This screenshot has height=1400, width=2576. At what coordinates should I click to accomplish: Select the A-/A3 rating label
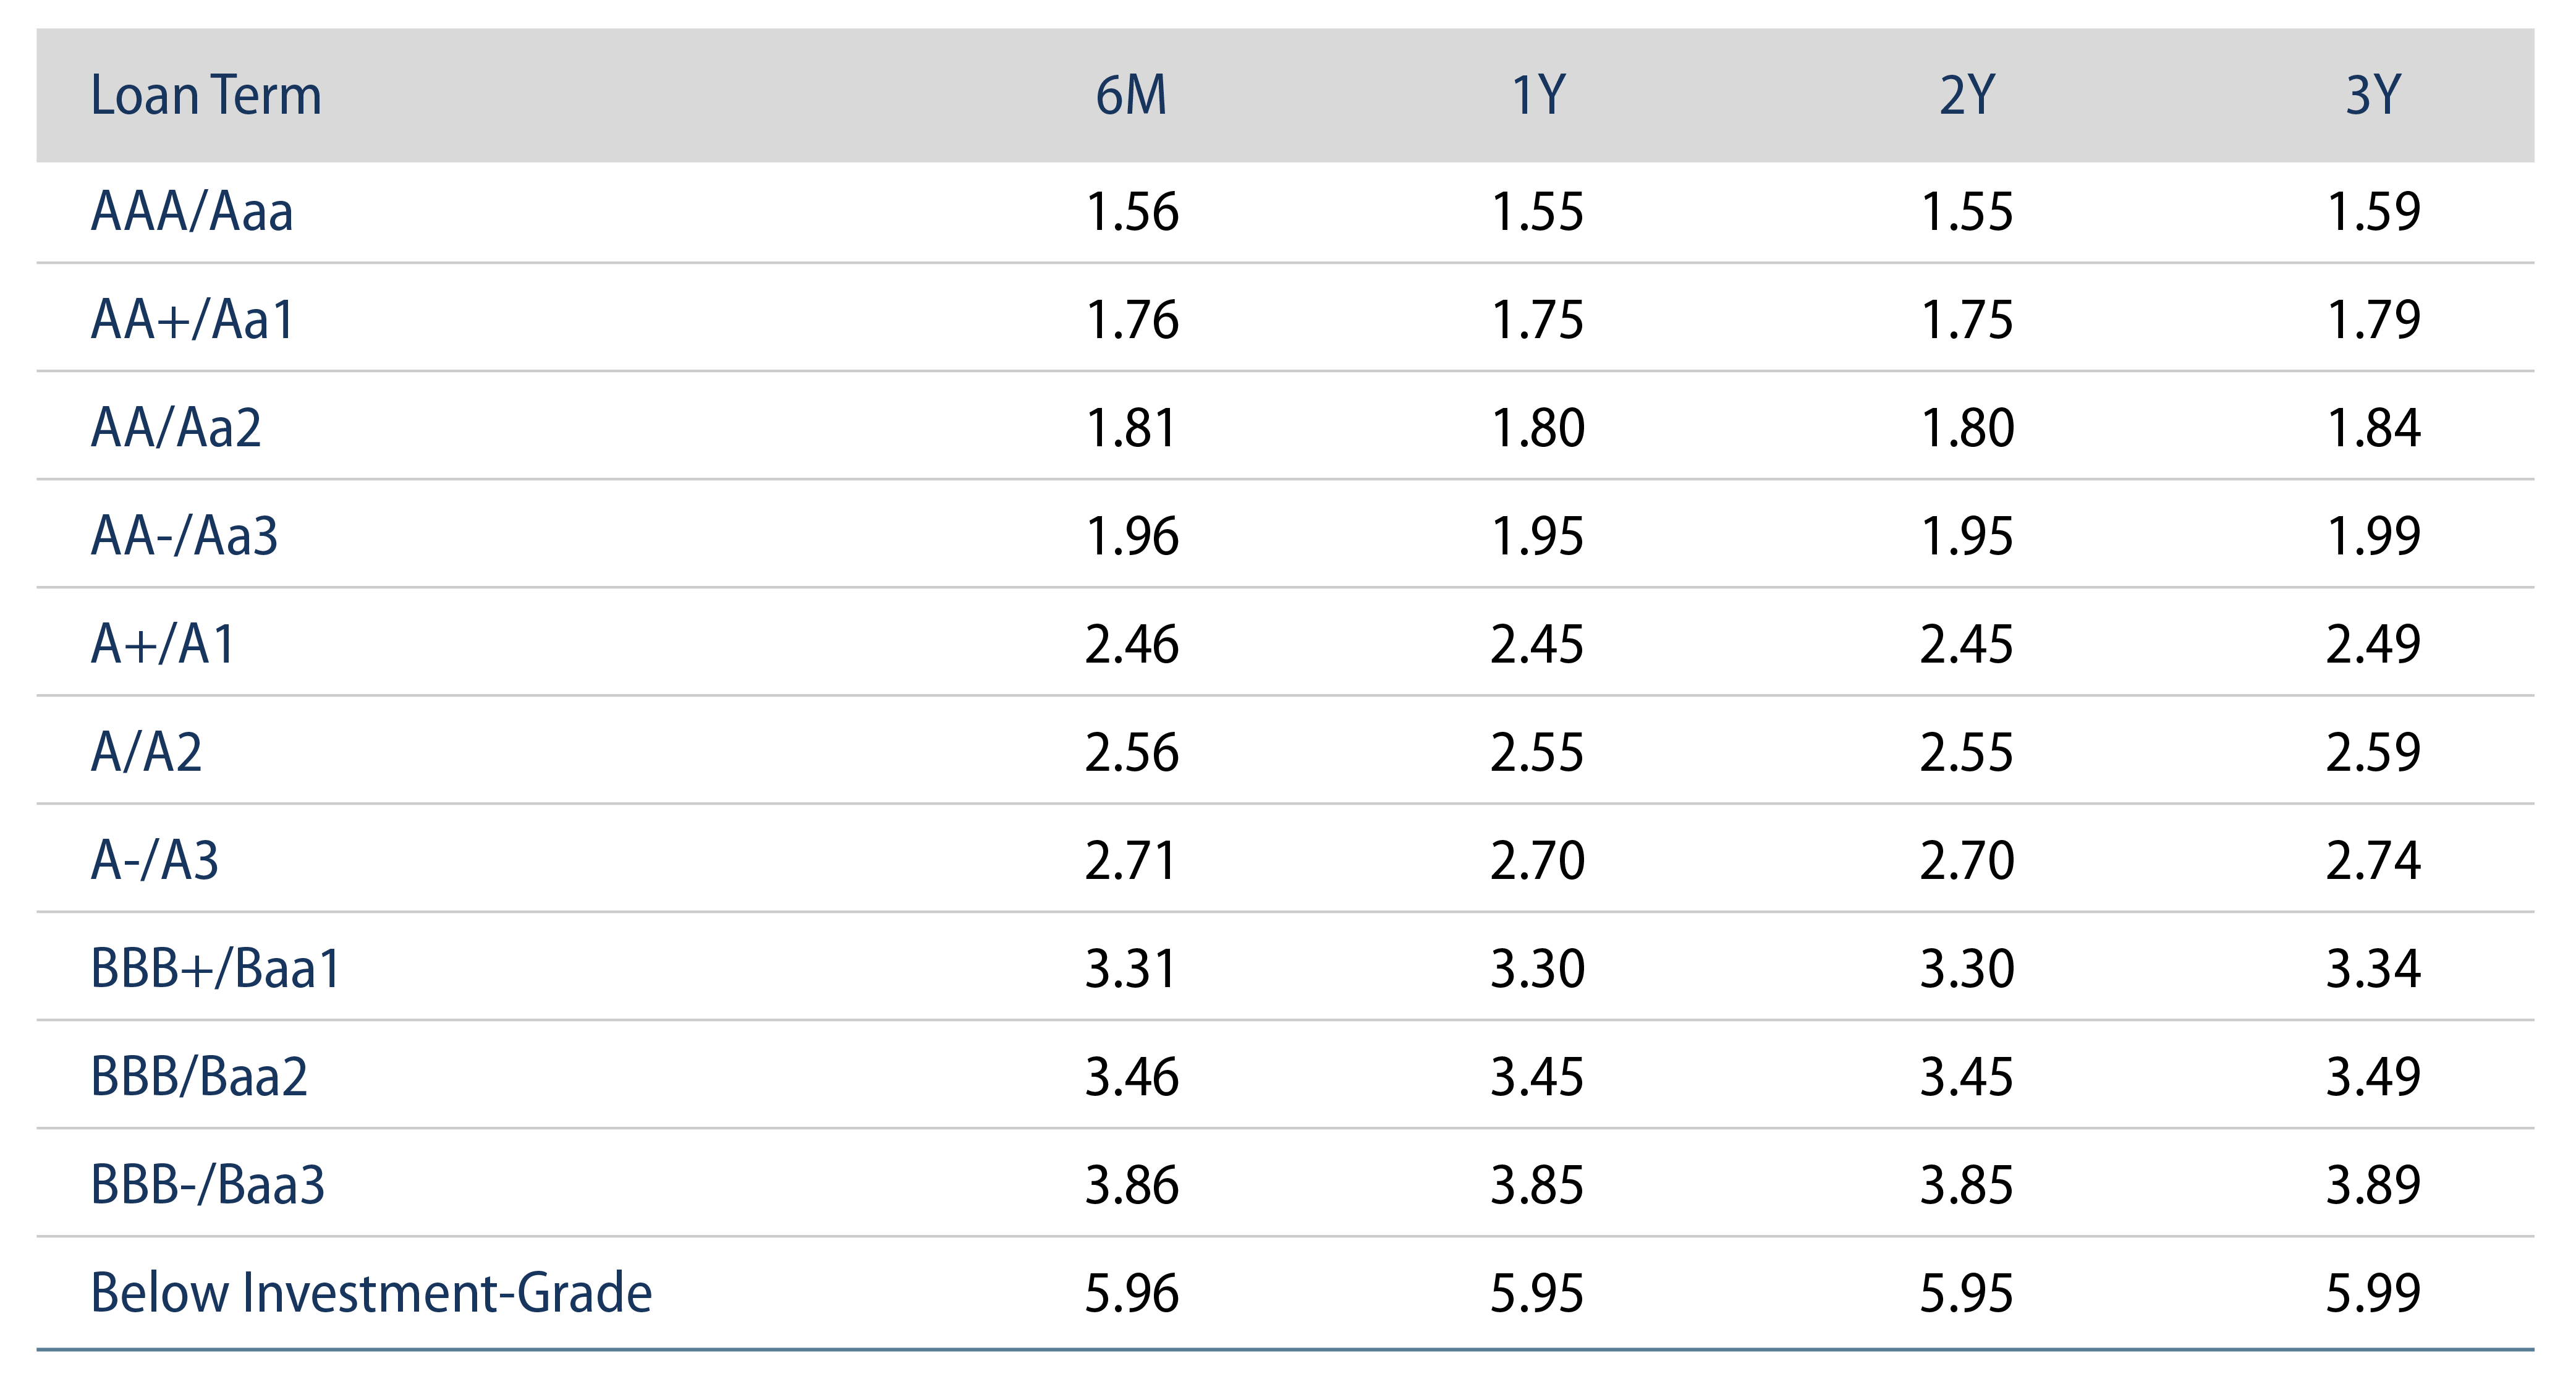(154, 860)
